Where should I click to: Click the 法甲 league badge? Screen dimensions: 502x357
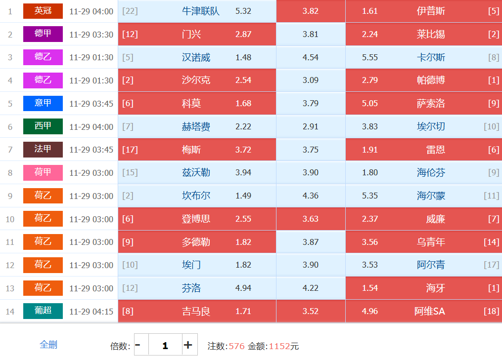click(43, 149)
